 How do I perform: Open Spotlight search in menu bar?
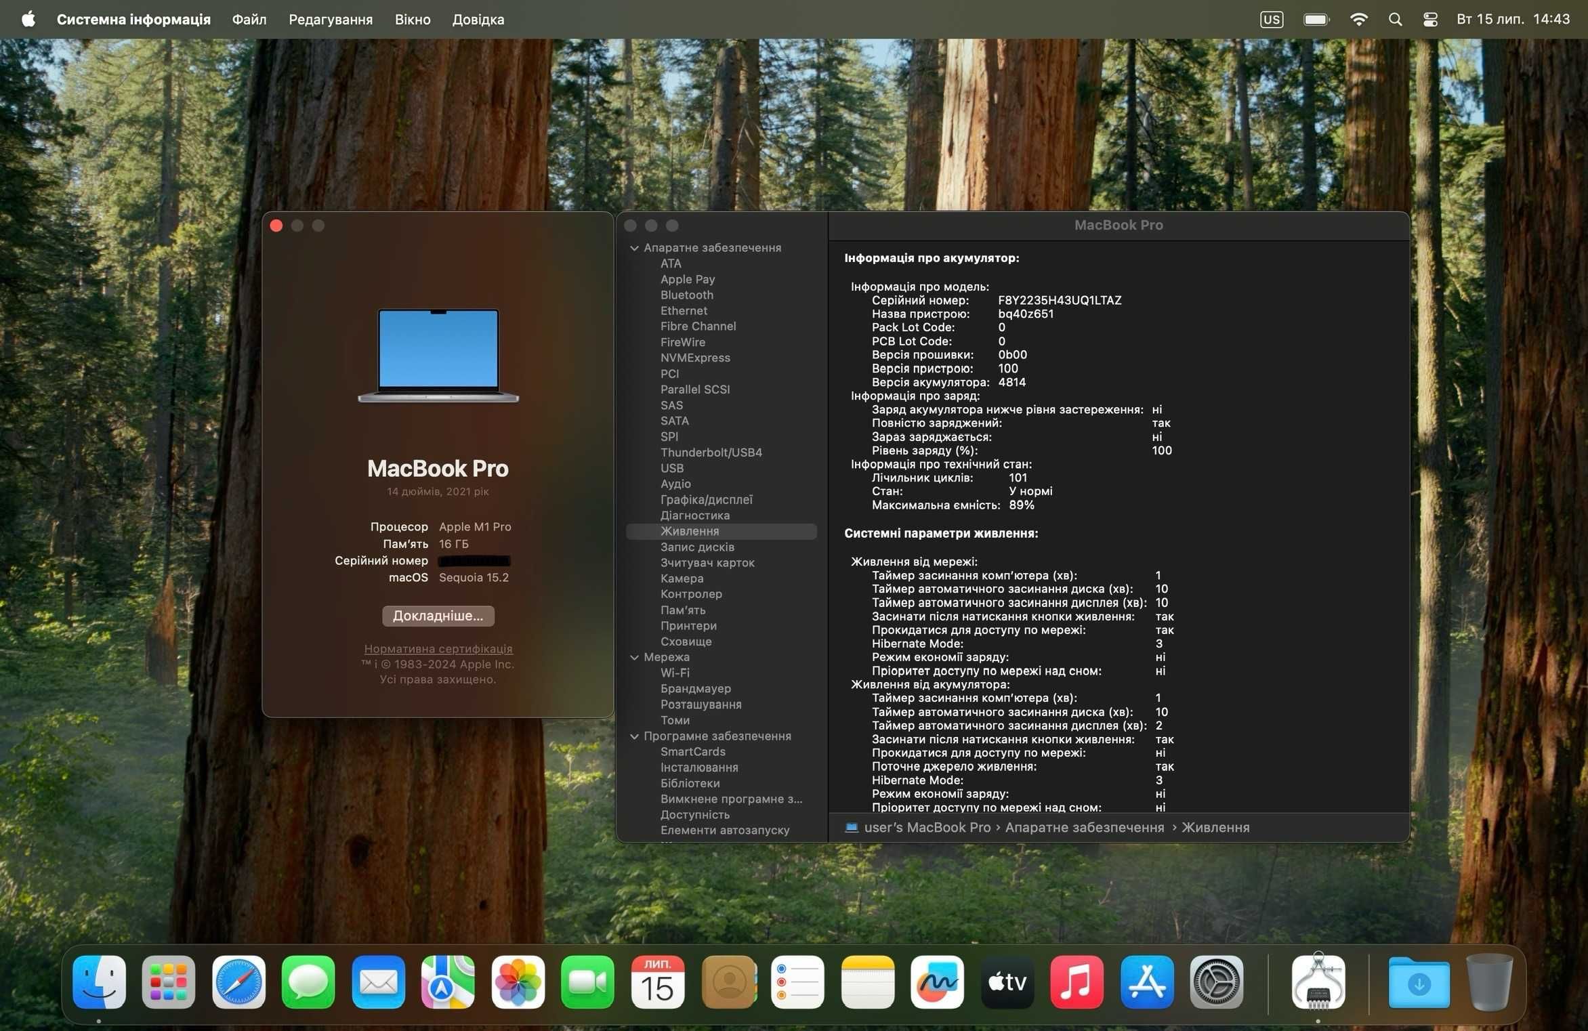click(x=1395, y=19)
